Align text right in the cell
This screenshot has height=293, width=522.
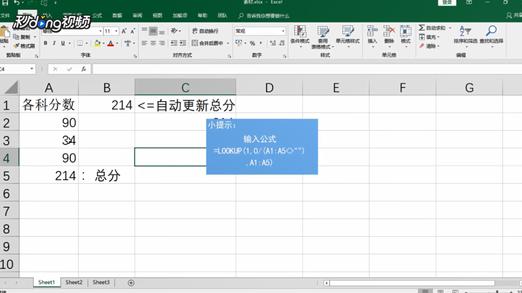pyautogui.click(x=162, y=43)
